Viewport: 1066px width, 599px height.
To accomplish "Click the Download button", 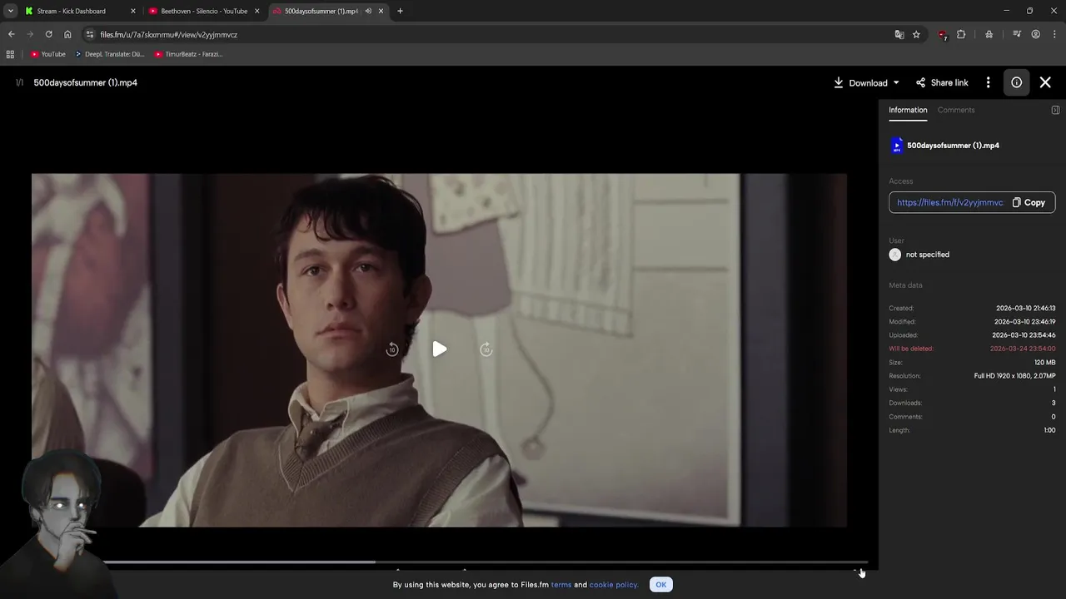I will point(861,82).
